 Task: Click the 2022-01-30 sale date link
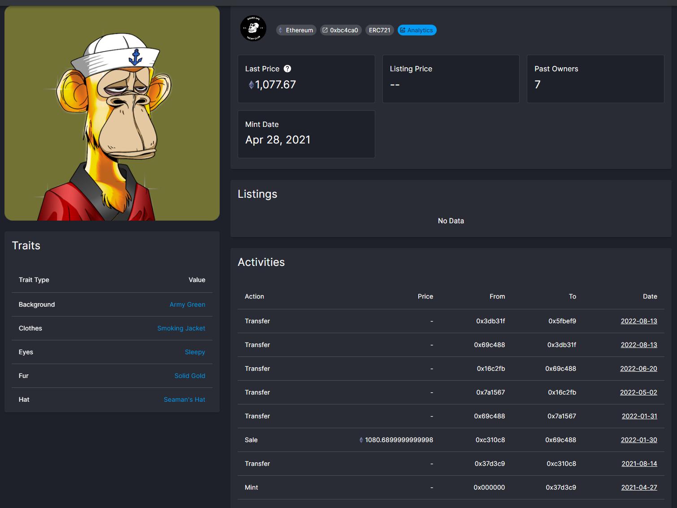pos(638,440)
